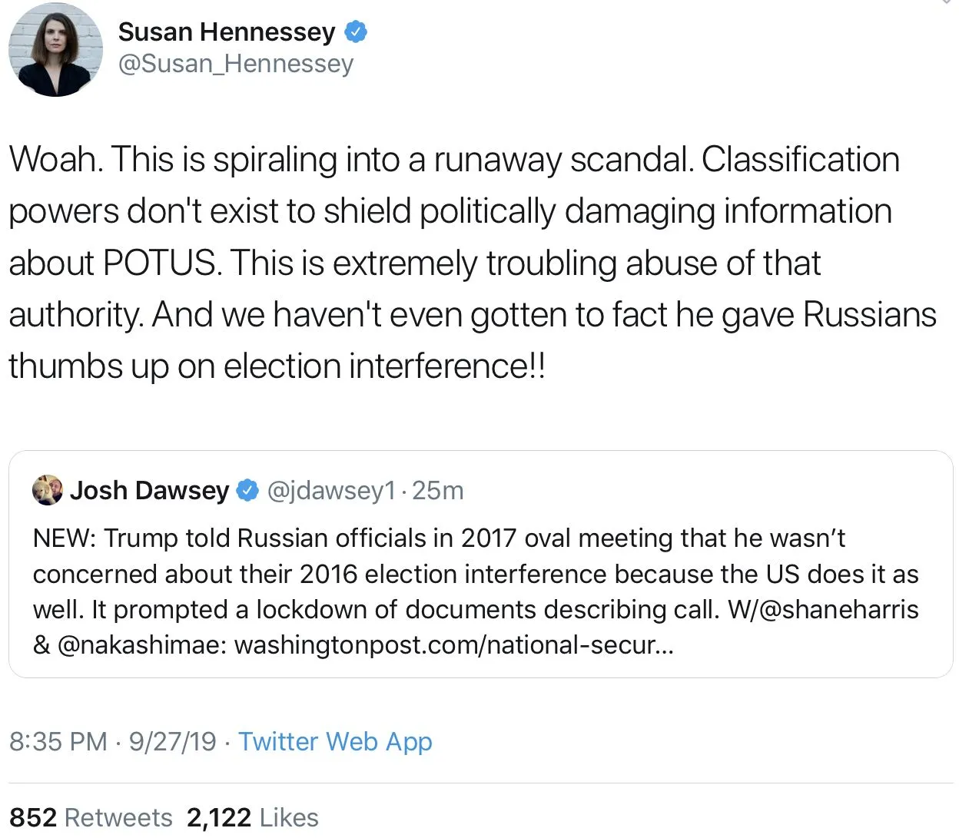Viewport: 959px width, 838px height.
Task: Click verified badge beside Josh Dawsey
Action: (247, 490)
